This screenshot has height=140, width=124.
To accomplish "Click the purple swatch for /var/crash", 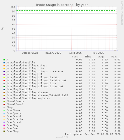I will click(4, 122).
